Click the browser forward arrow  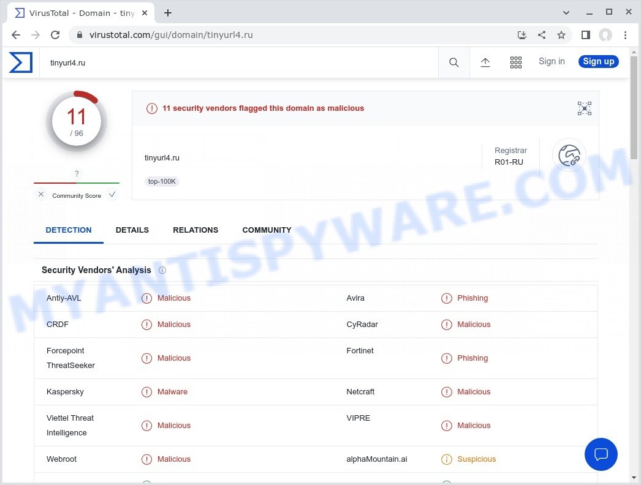[x=36, y=35]
